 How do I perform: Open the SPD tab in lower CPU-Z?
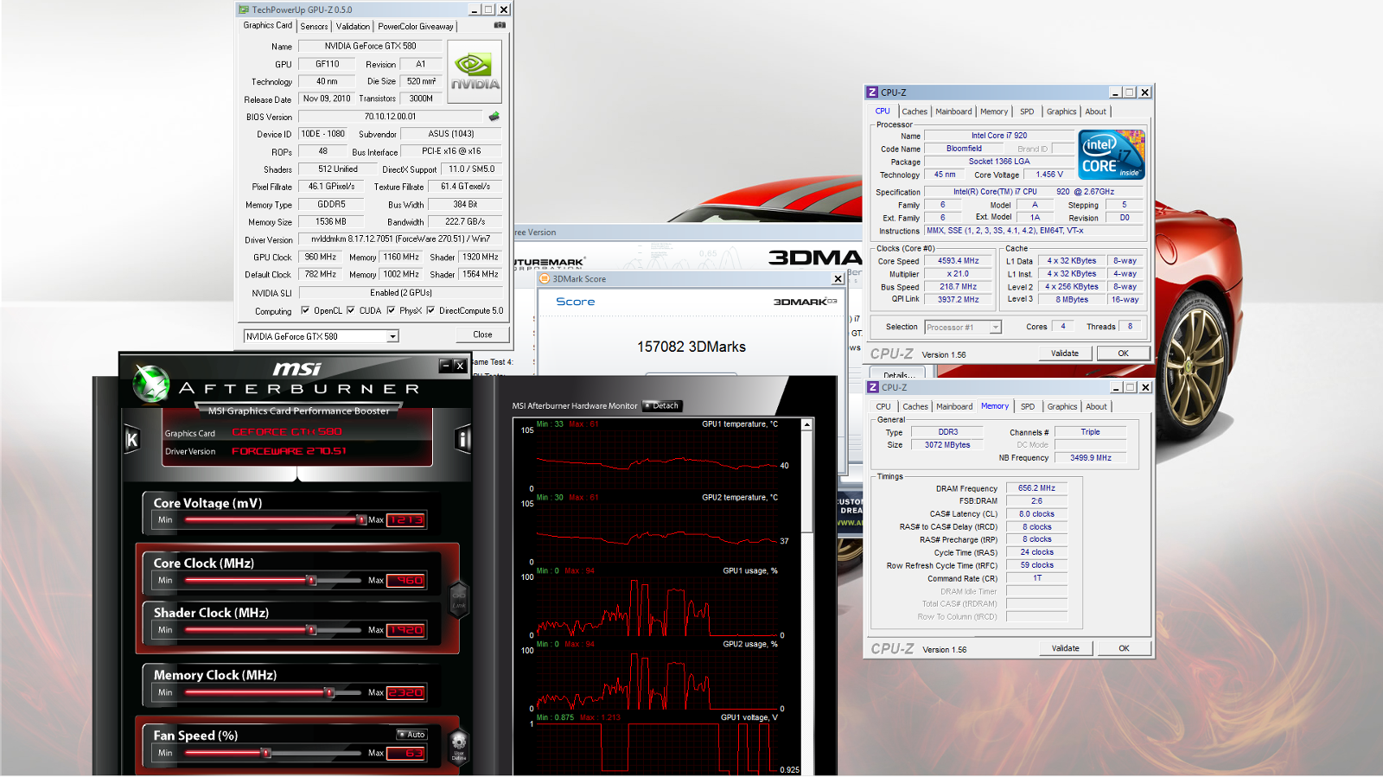point(1028,406)
